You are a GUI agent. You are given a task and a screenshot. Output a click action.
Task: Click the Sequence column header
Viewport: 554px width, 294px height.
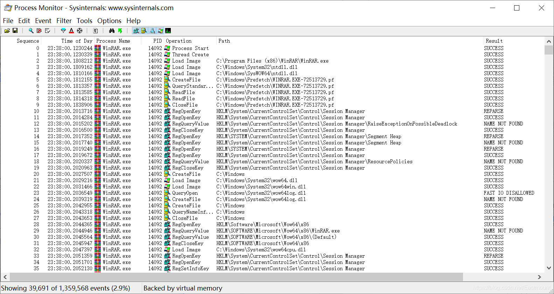coord(21,41)
